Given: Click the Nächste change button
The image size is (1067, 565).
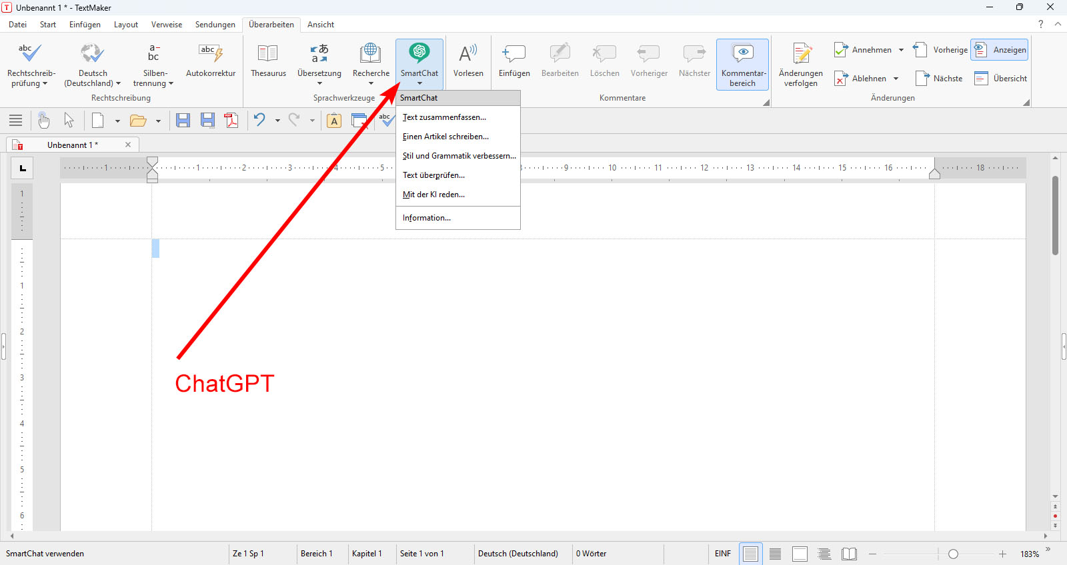Looking at the screenshot, I should 939,79.
